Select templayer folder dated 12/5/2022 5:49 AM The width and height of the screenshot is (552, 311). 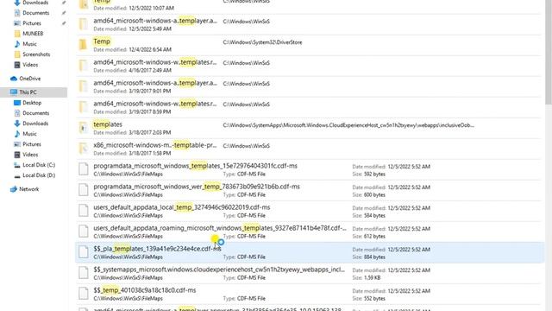tap(308, 24)
